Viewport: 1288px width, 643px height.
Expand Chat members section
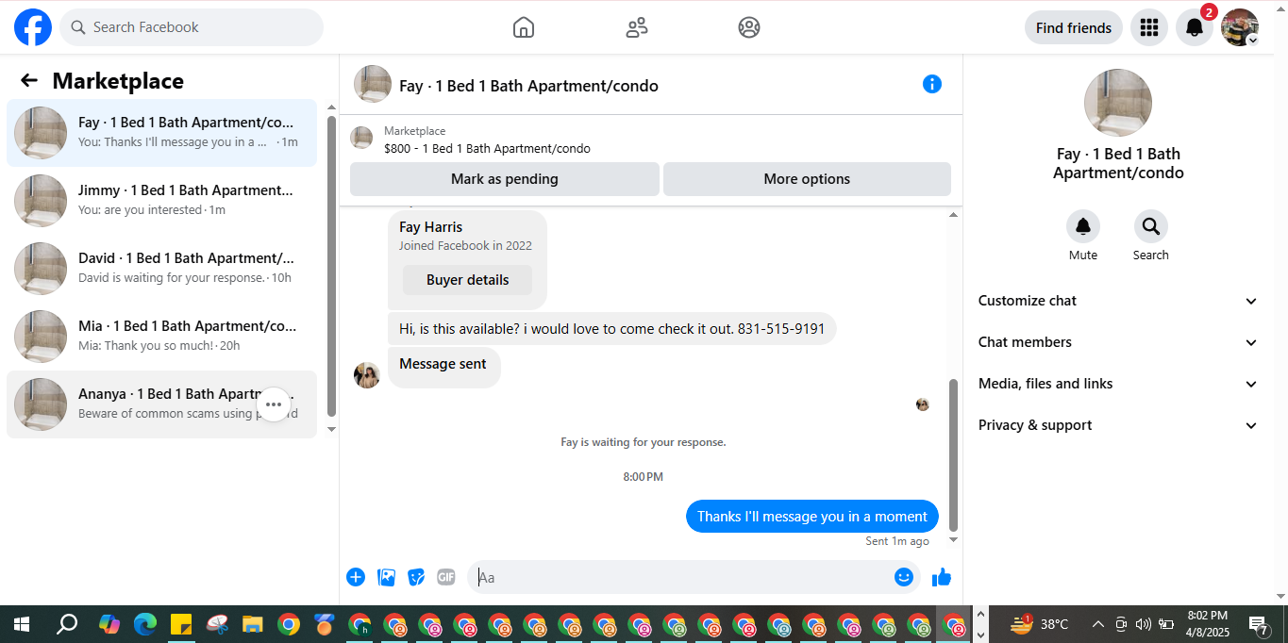[x=1118, y=342]
